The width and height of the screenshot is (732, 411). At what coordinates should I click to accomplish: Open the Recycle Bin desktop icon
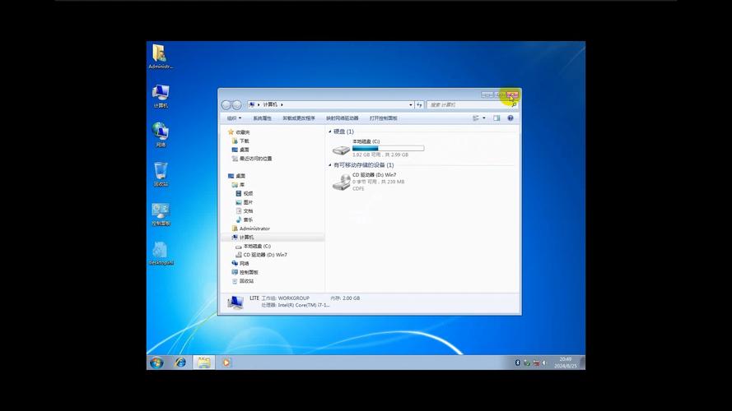(161, 171)
